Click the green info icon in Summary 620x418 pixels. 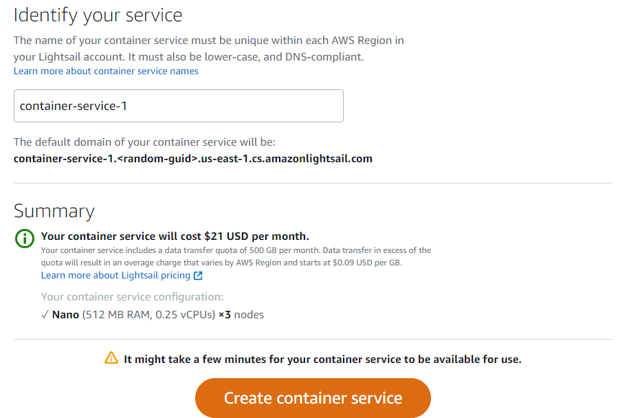tap(25, 239)
